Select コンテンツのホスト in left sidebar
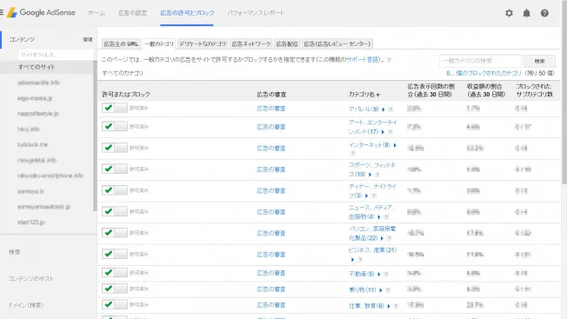The height and width of the screenshot is (319, 567). (31, 279)
